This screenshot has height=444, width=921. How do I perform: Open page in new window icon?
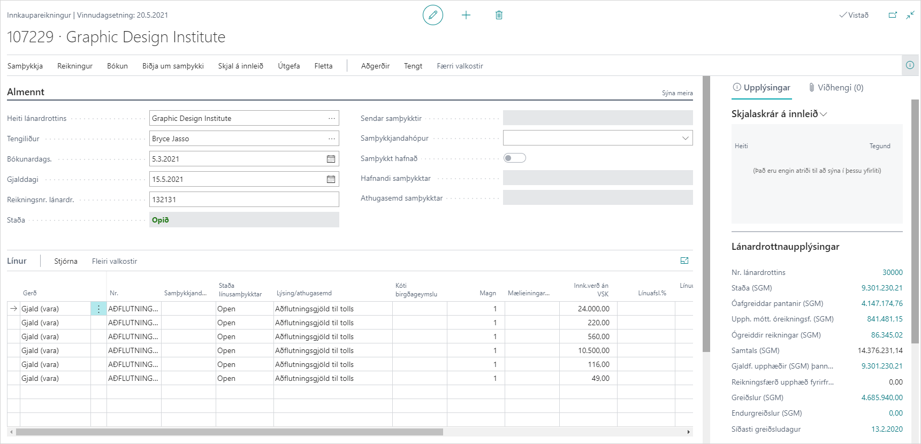pos(893,15)
